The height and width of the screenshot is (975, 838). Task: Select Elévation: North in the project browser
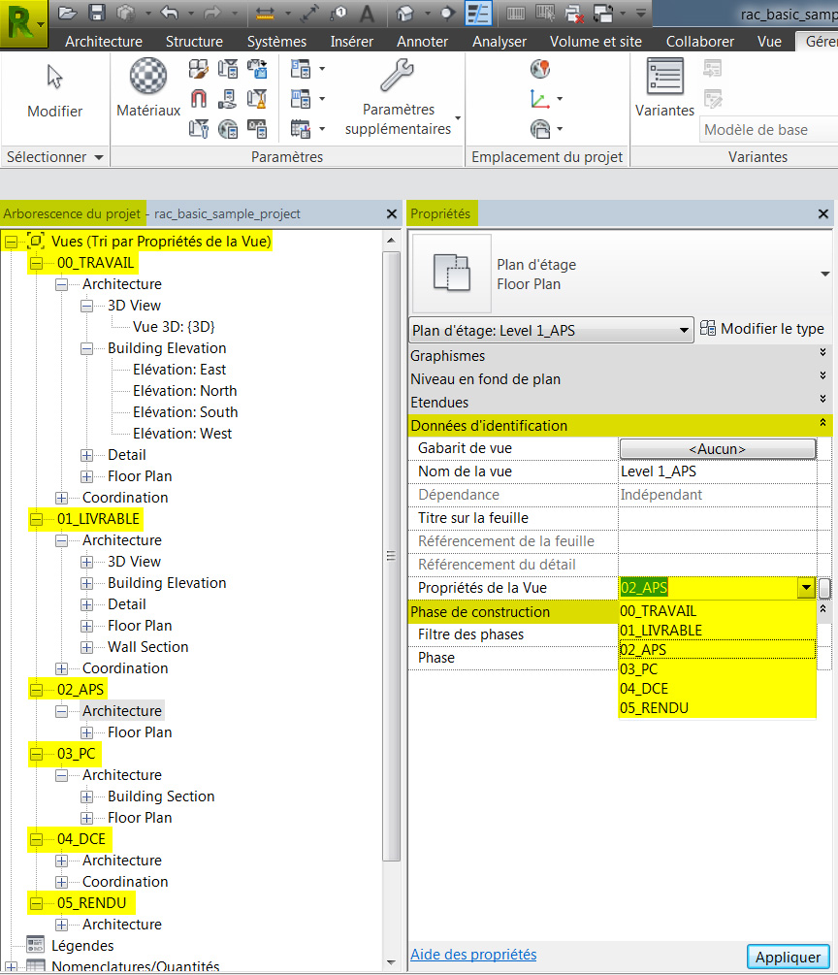coord(186,390)
